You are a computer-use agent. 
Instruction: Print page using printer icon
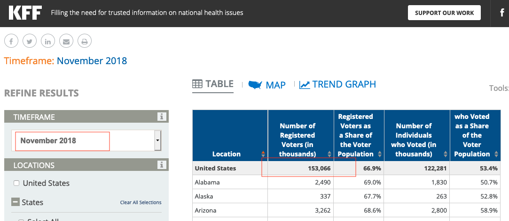coord(85,41)
